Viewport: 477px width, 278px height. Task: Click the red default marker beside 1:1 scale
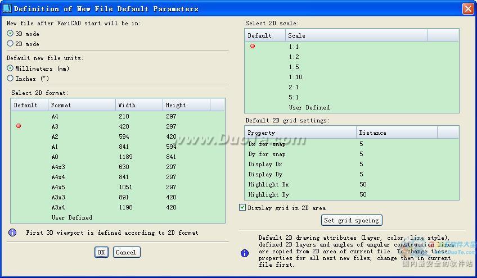click(253, 46)
